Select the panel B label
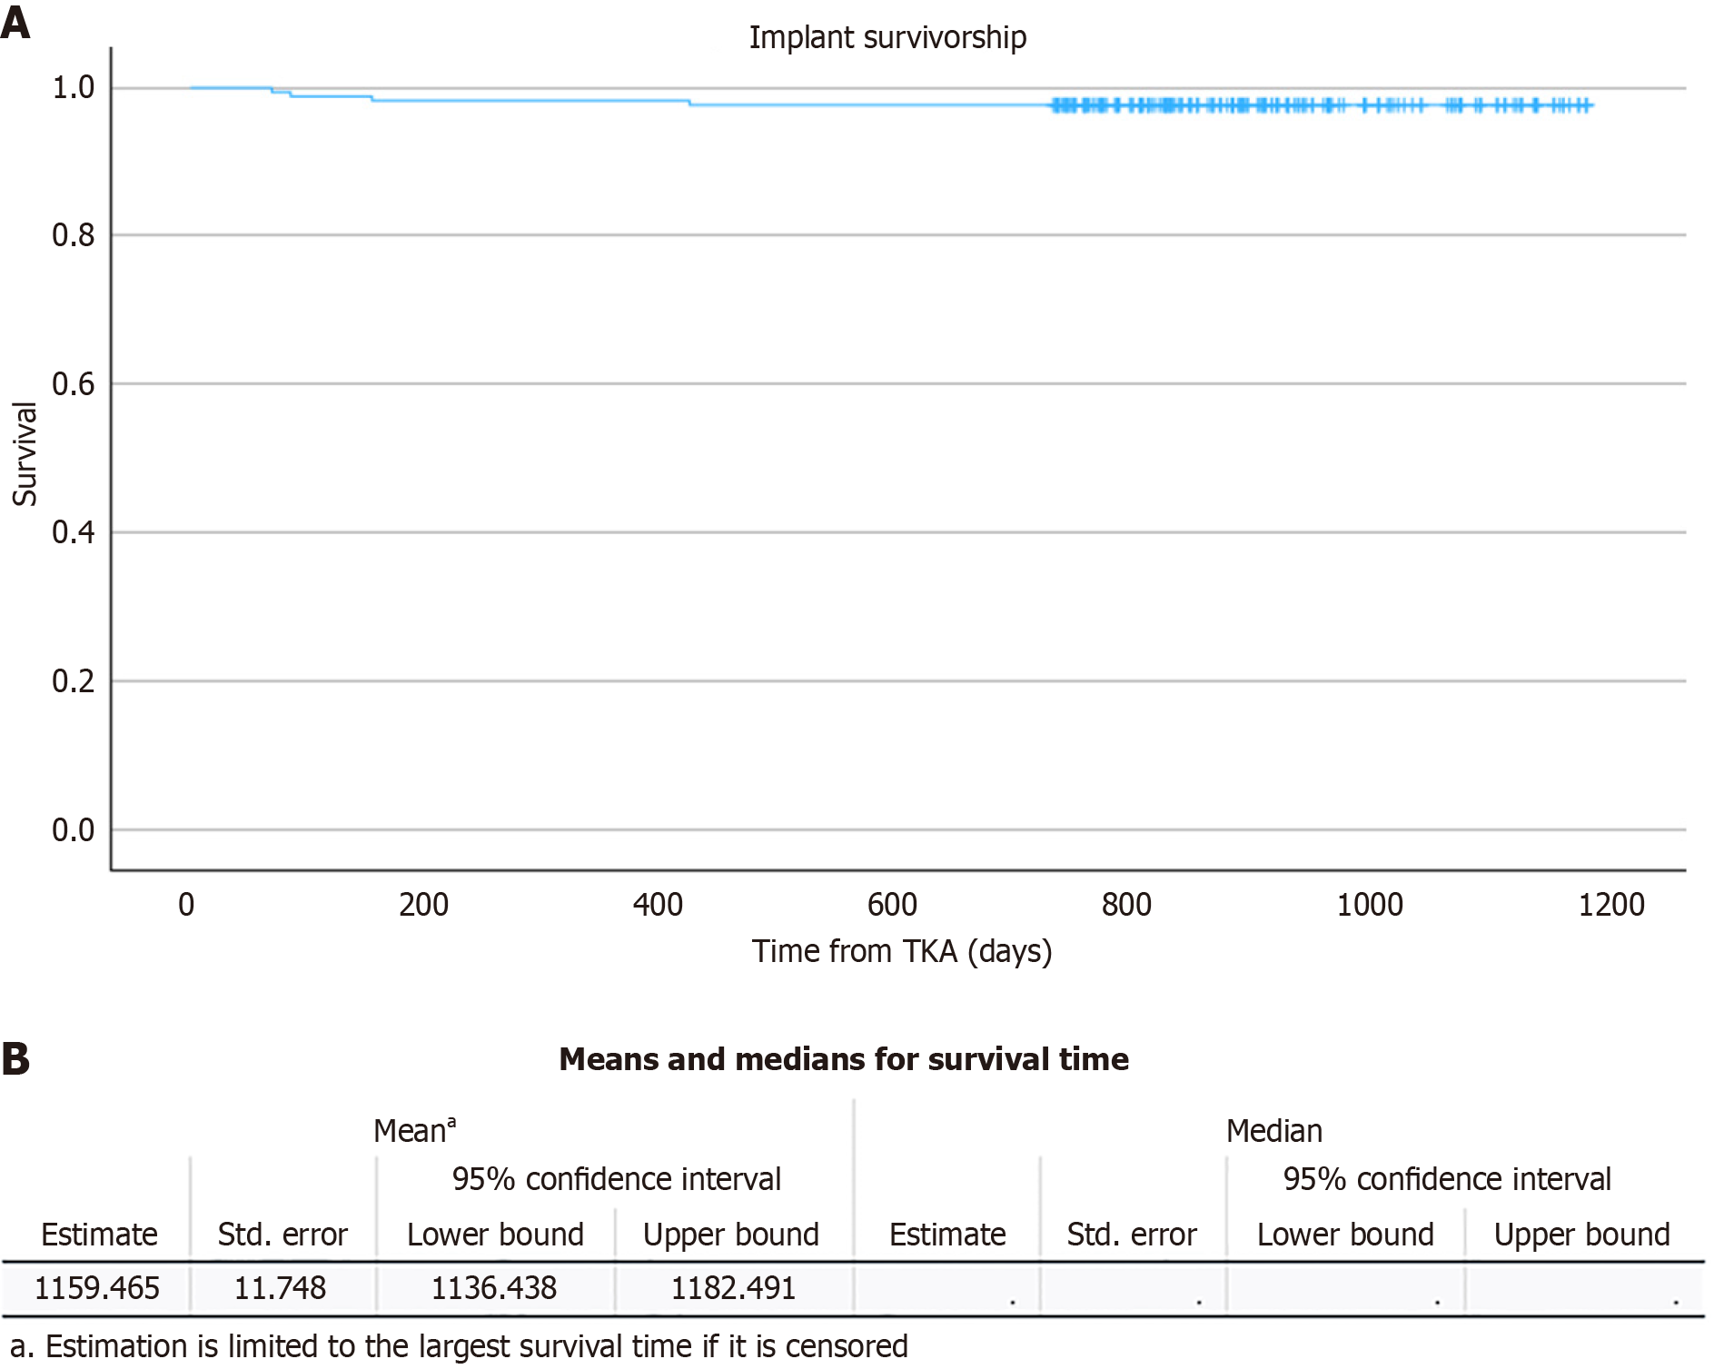 pyautogui.click(x=15, y=1059)
